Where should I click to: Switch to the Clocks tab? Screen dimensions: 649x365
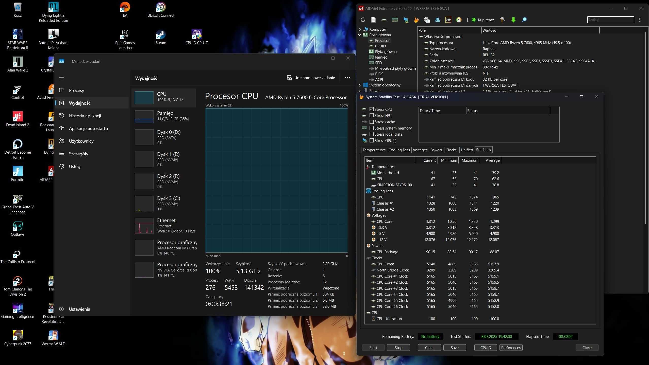pos(451,150)
